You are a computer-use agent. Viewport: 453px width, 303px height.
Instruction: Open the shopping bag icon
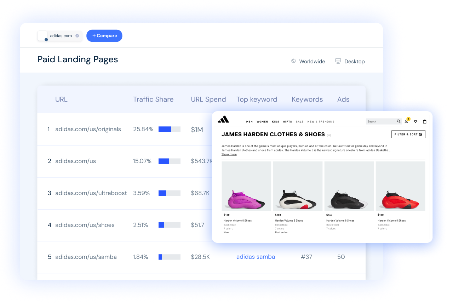tap(425, 121)
